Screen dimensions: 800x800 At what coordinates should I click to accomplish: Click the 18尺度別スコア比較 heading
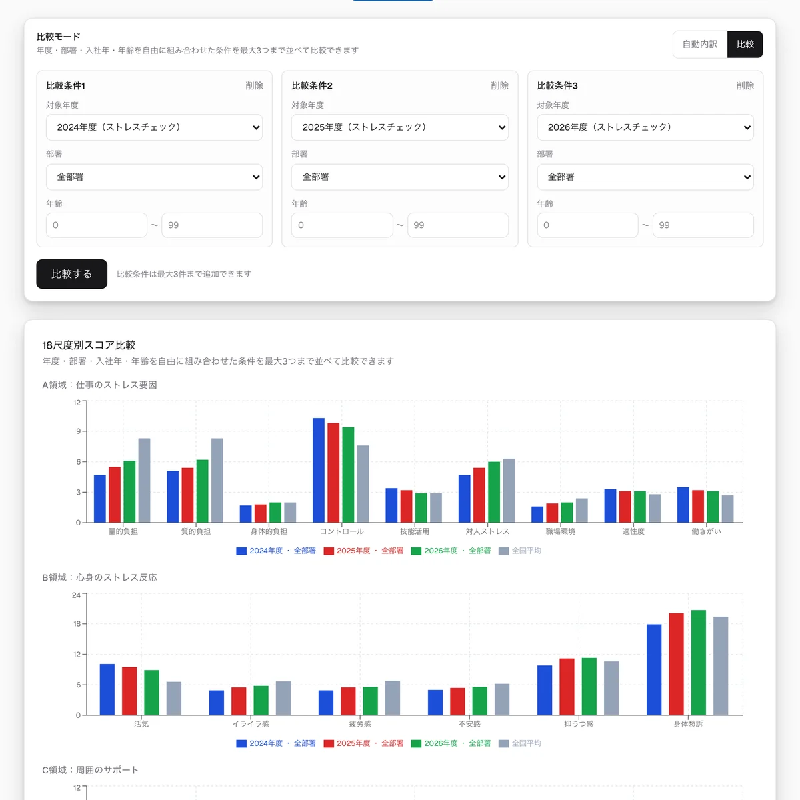pyautogui.click(x=89, y=345)
